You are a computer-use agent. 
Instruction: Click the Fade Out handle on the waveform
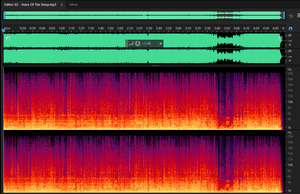point(281,38)
